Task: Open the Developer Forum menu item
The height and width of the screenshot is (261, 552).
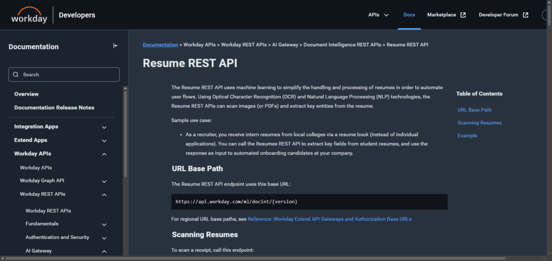Action: click(499, 15)
